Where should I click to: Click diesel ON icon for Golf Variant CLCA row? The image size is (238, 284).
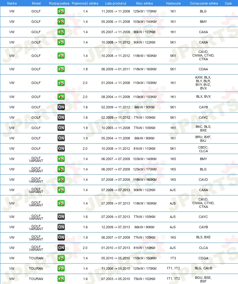coord(61,247)
